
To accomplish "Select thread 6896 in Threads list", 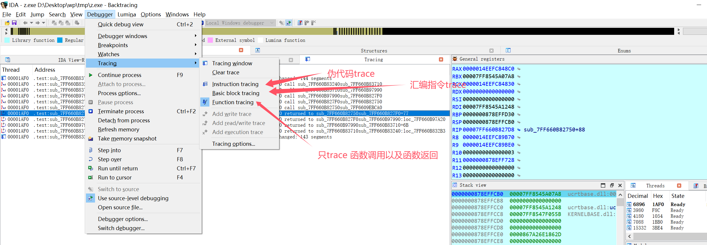I will (666, 204).
